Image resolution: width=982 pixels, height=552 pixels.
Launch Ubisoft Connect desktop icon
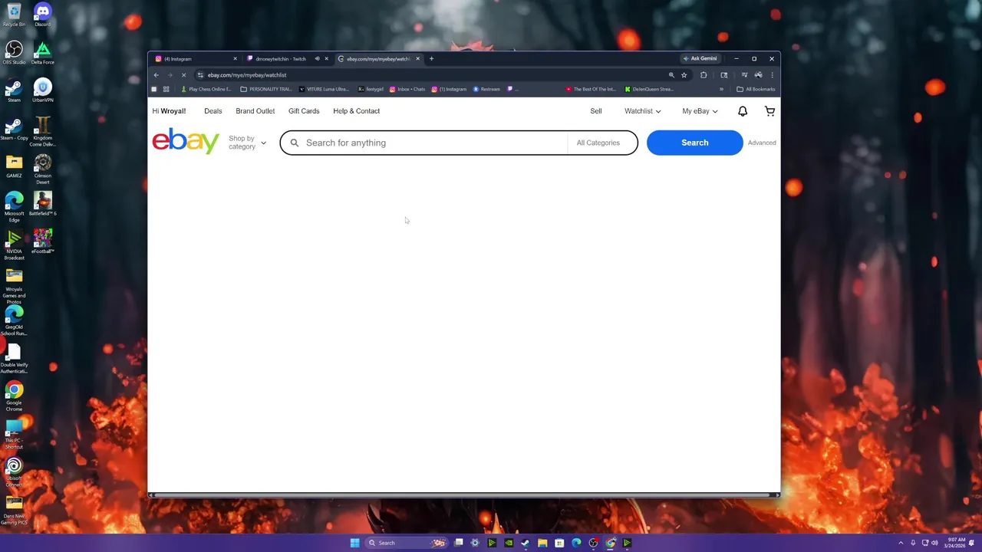(x=14, y=472)
